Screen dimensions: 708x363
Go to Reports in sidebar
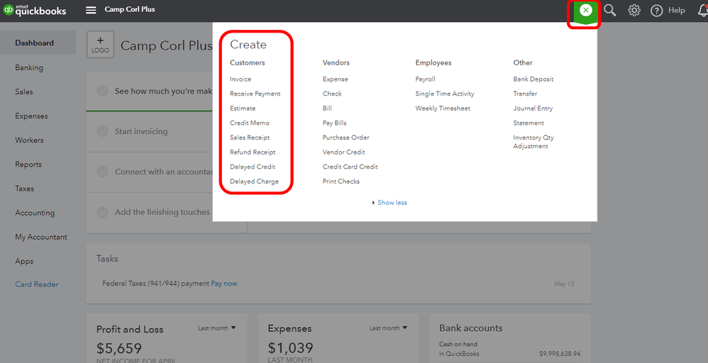(x=28, y=164)
